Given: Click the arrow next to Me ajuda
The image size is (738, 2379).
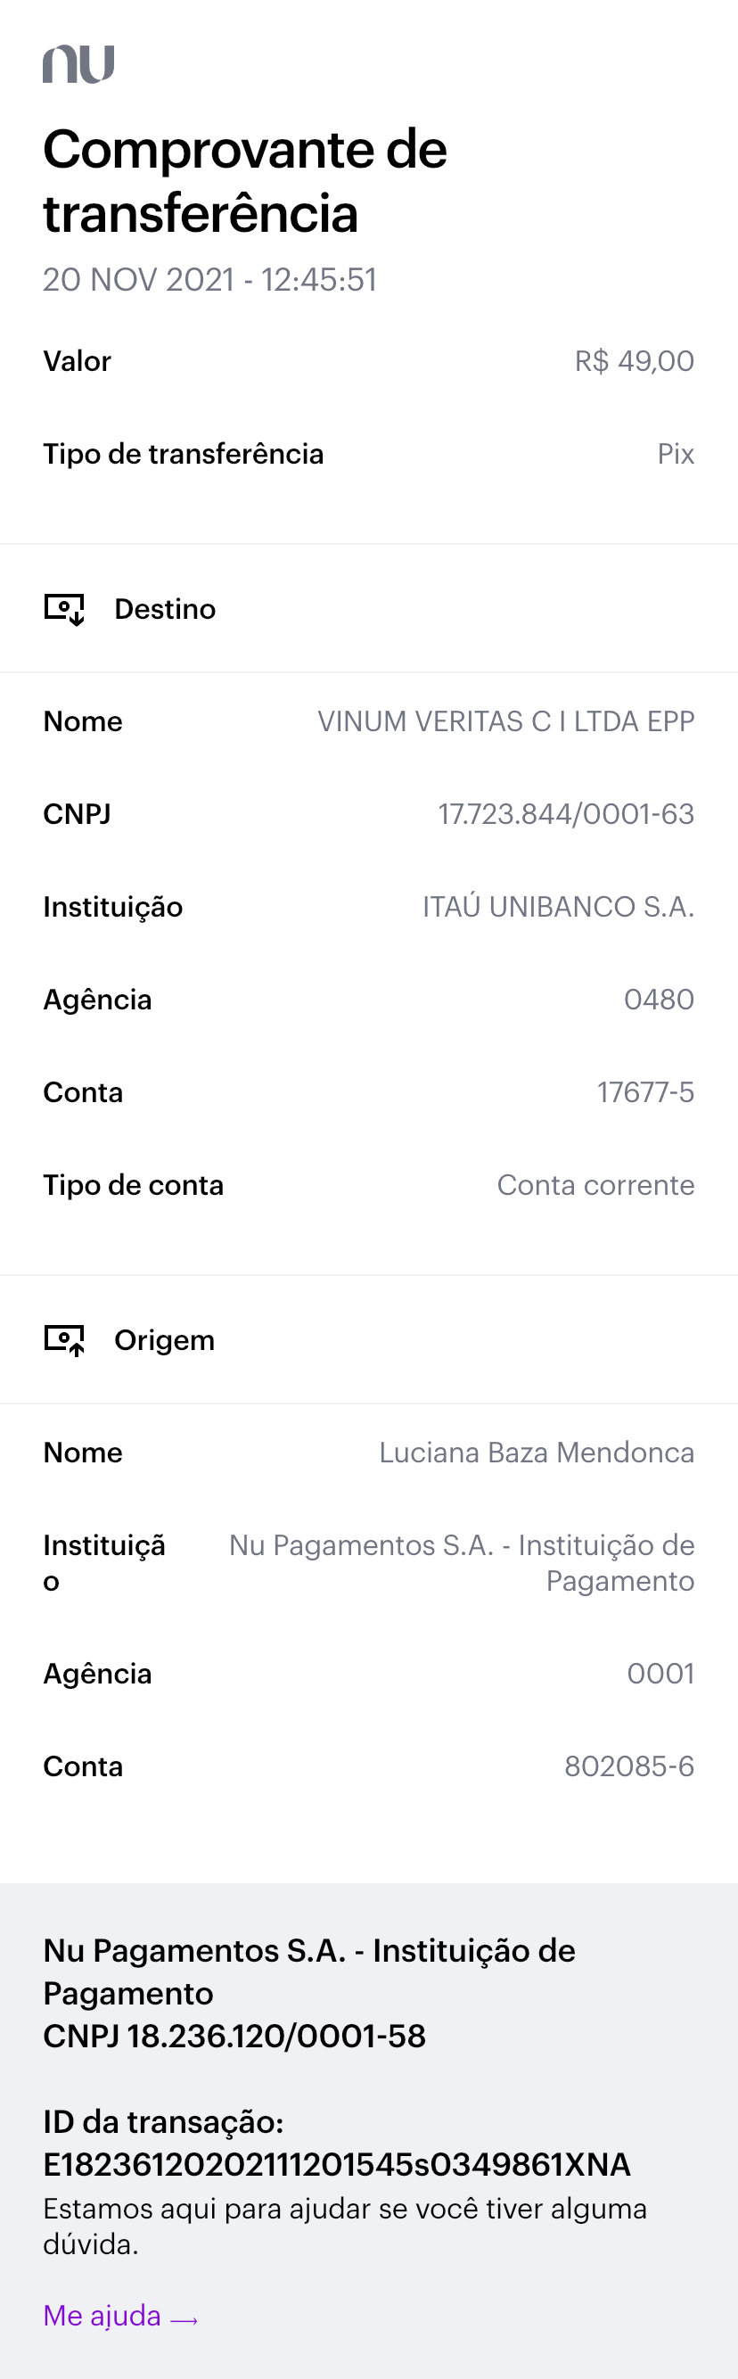Looking at the screenshot, I should coord(184,2319).
